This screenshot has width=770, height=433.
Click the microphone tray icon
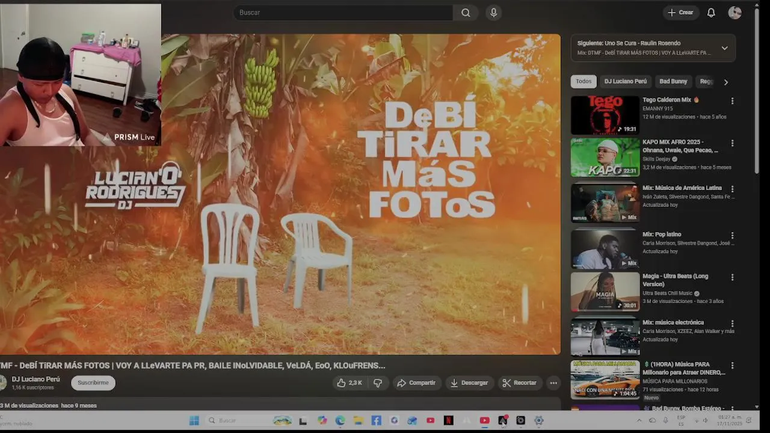pos(665,420)
